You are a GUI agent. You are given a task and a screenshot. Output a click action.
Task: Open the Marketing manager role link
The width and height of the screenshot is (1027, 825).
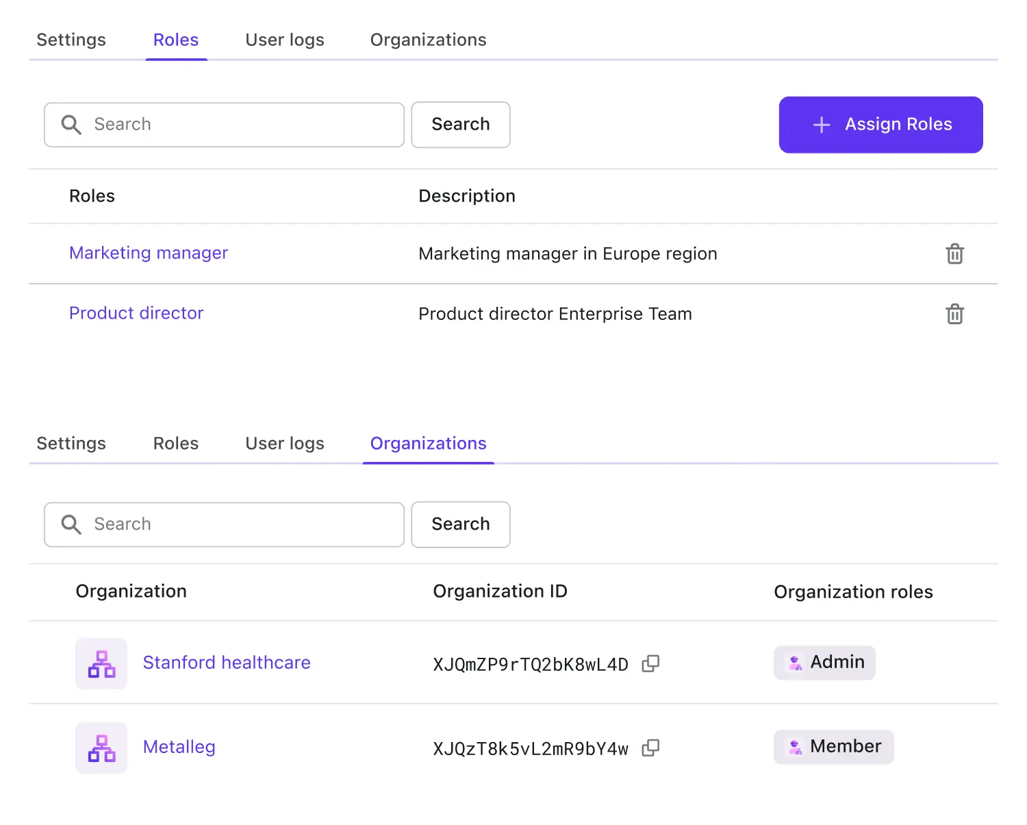(x=149, y=253)
